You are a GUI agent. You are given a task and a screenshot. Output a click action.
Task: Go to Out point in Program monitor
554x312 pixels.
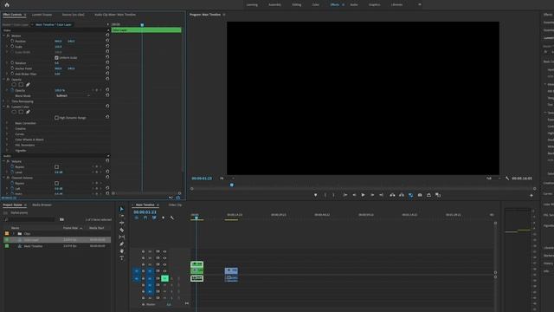[x=381, y=195]
